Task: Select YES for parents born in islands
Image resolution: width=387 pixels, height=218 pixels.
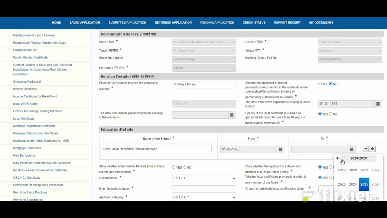Action: click(174, 167)
